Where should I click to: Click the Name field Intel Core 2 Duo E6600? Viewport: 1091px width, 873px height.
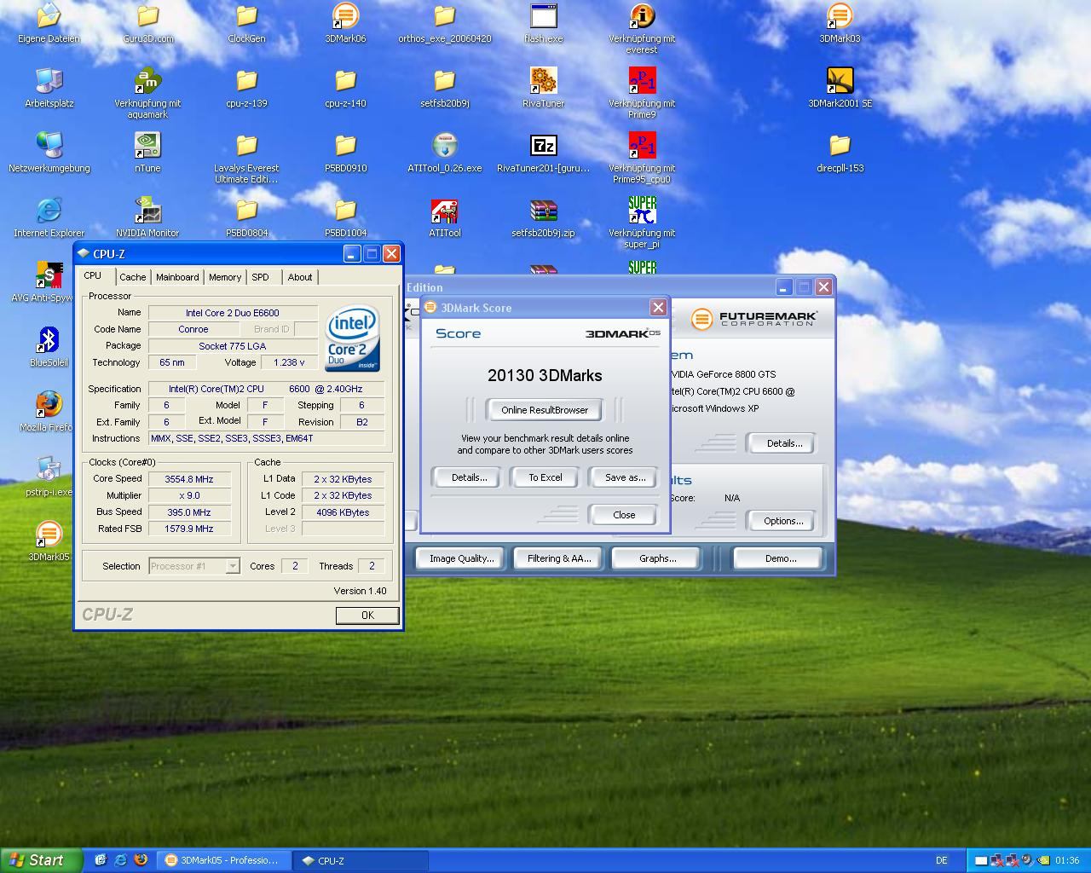233,313
